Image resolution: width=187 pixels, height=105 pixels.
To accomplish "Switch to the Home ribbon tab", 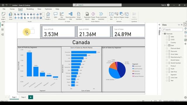I will pos(12,9).
